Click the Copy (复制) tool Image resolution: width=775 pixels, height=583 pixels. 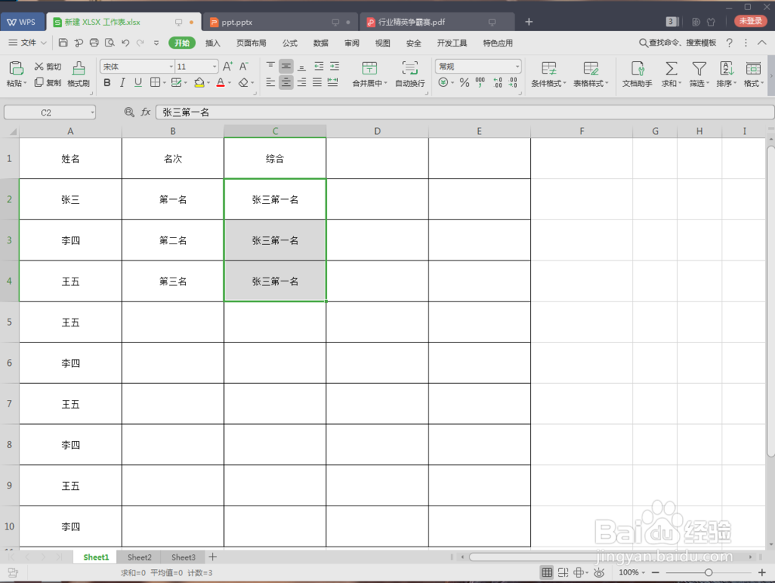point(47,83)
